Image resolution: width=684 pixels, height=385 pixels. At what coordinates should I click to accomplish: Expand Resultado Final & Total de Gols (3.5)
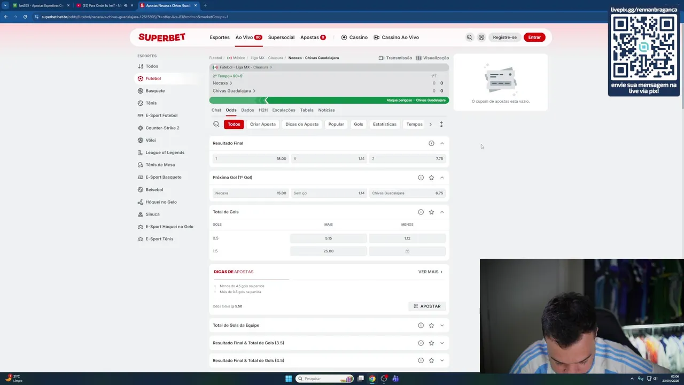click(x=442, y=343)
